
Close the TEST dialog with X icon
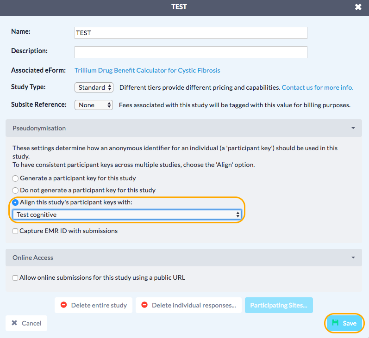coord(358,7)
